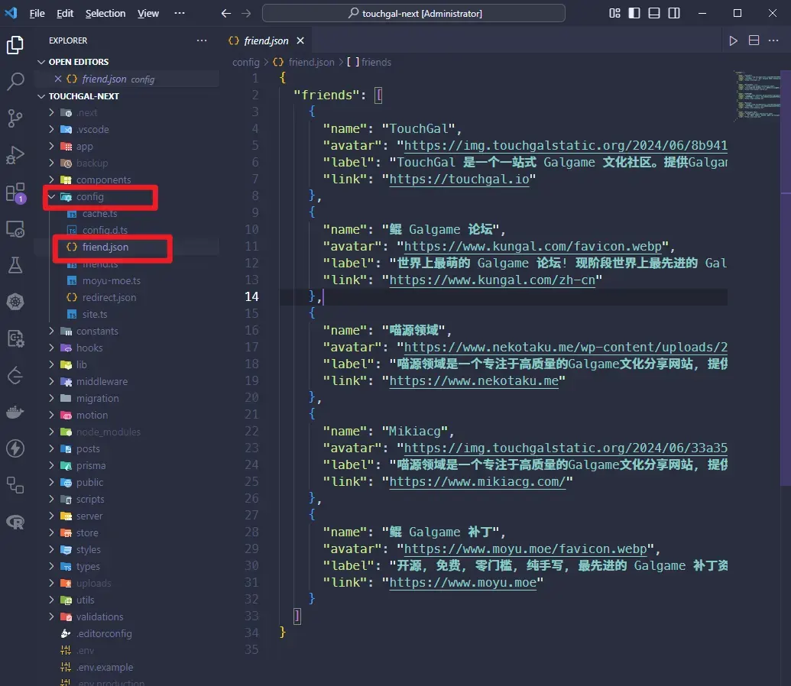Collapse the OPEN EDITORS section
The image size is (791, 686).
pyautogui.click(x=78, y=62)
